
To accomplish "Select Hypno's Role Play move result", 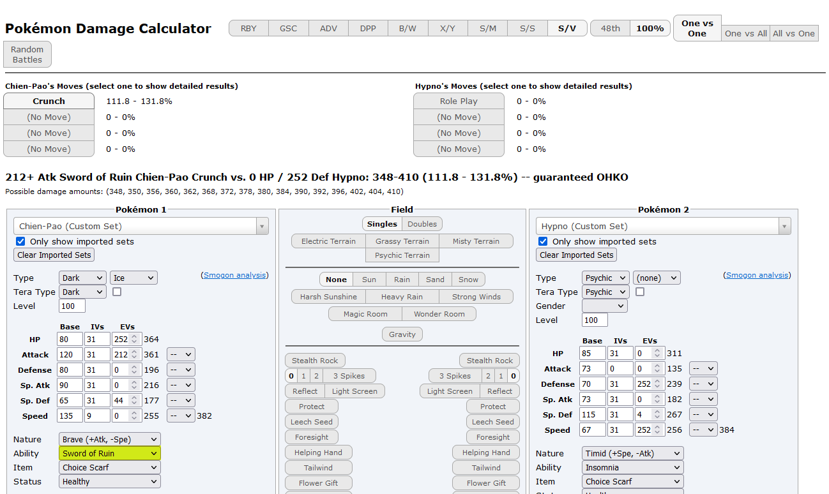I will coord(459,101).
